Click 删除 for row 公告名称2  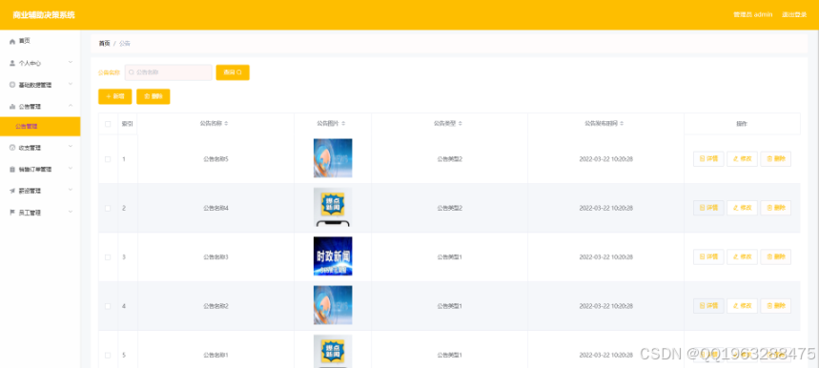776,306
